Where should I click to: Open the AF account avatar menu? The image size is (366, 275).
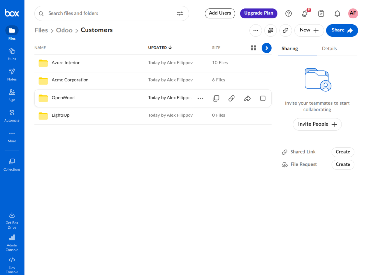[x=353, y=13]
